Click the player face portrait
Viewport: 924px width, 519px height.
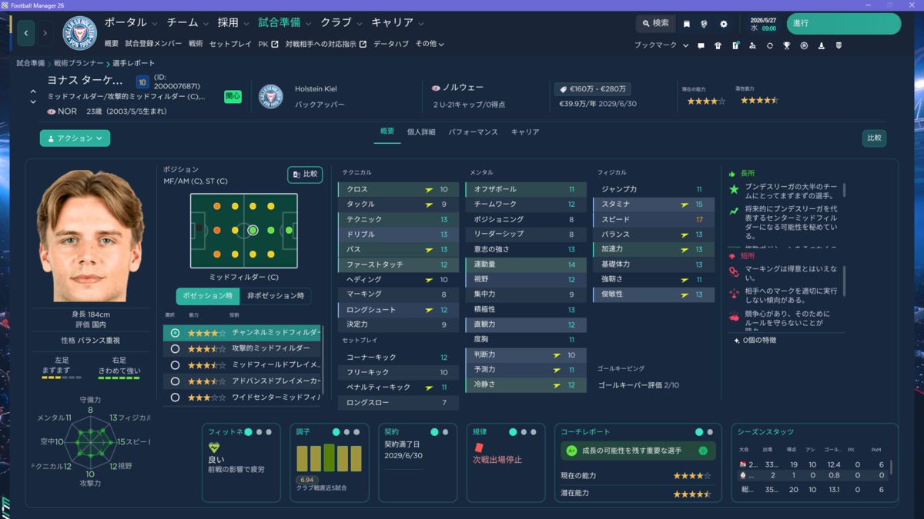[x=90, y=236]
